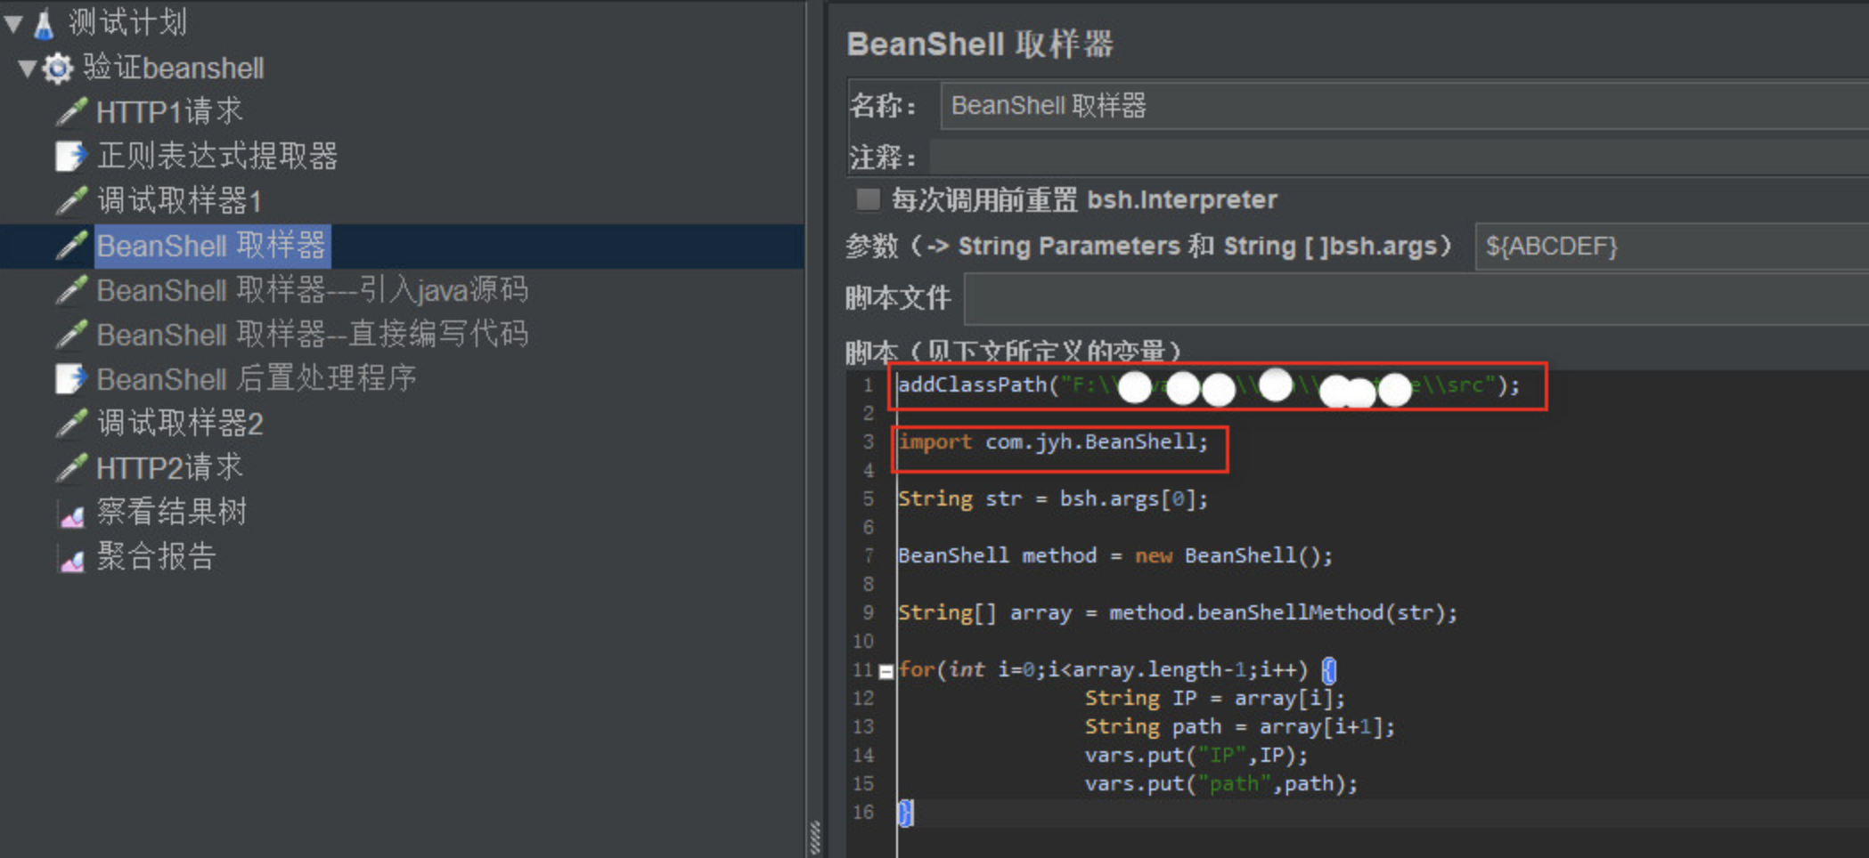The width and height of the screenshot is (1869, 858).
Task: Select HTTP1请求 in the test tree
Action: [x=169, y=112]
